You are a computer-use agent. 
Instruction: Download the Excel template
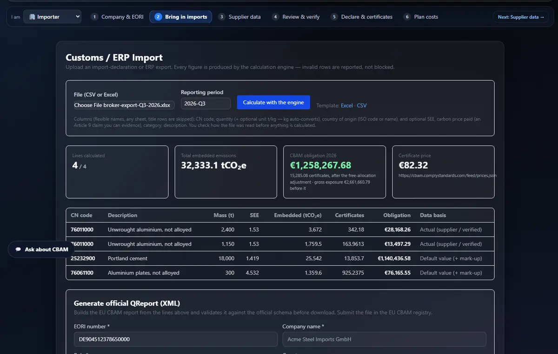(x=347, y=105)
